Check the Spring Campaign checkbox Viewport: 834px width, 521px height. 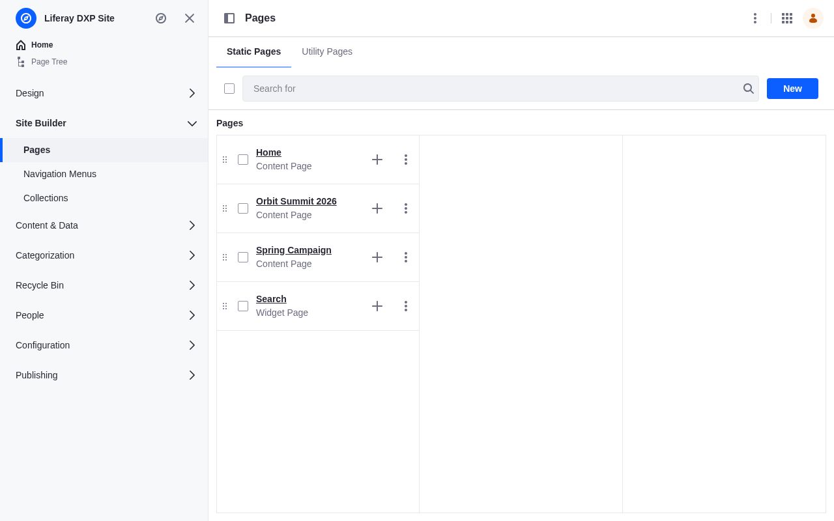pyautogui.click(x=243, y=257)
